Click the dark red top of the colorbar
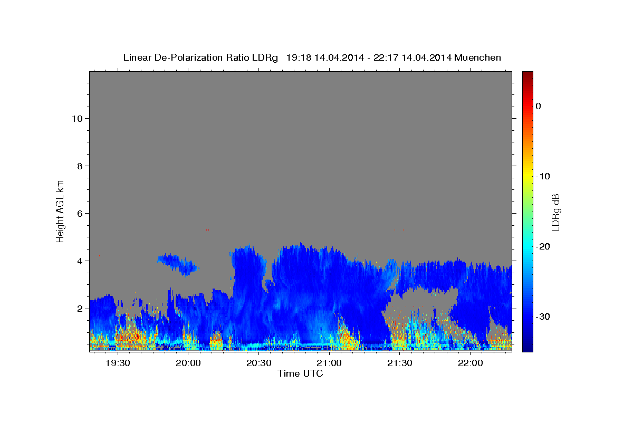Viewport: 633px width, 422px height. coord(527,76)
